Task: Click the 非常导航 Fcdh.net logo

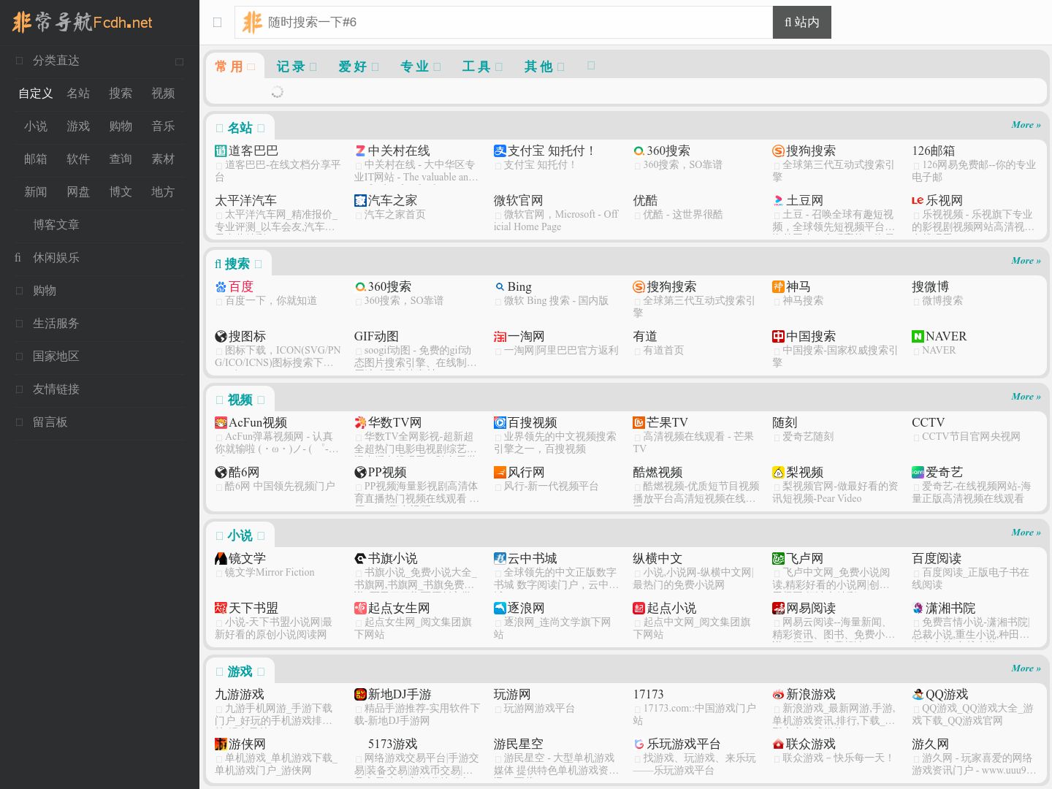Action: (82, 22)
